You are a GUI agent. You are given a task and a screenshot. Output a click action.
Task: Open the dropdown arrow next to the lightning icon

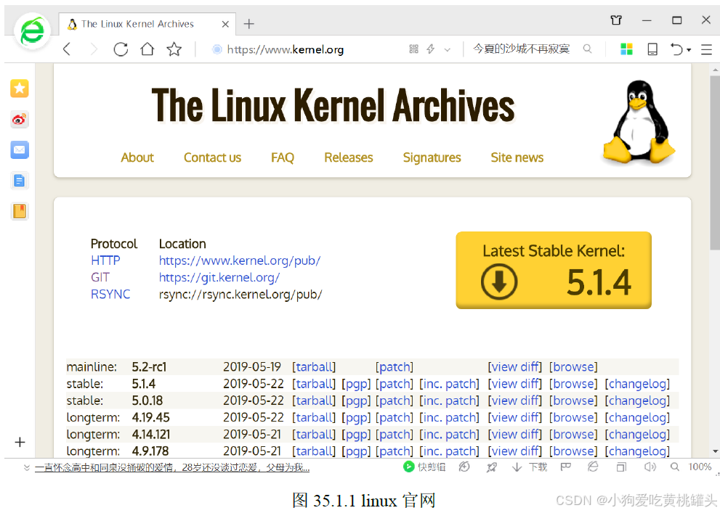(446, 49)
